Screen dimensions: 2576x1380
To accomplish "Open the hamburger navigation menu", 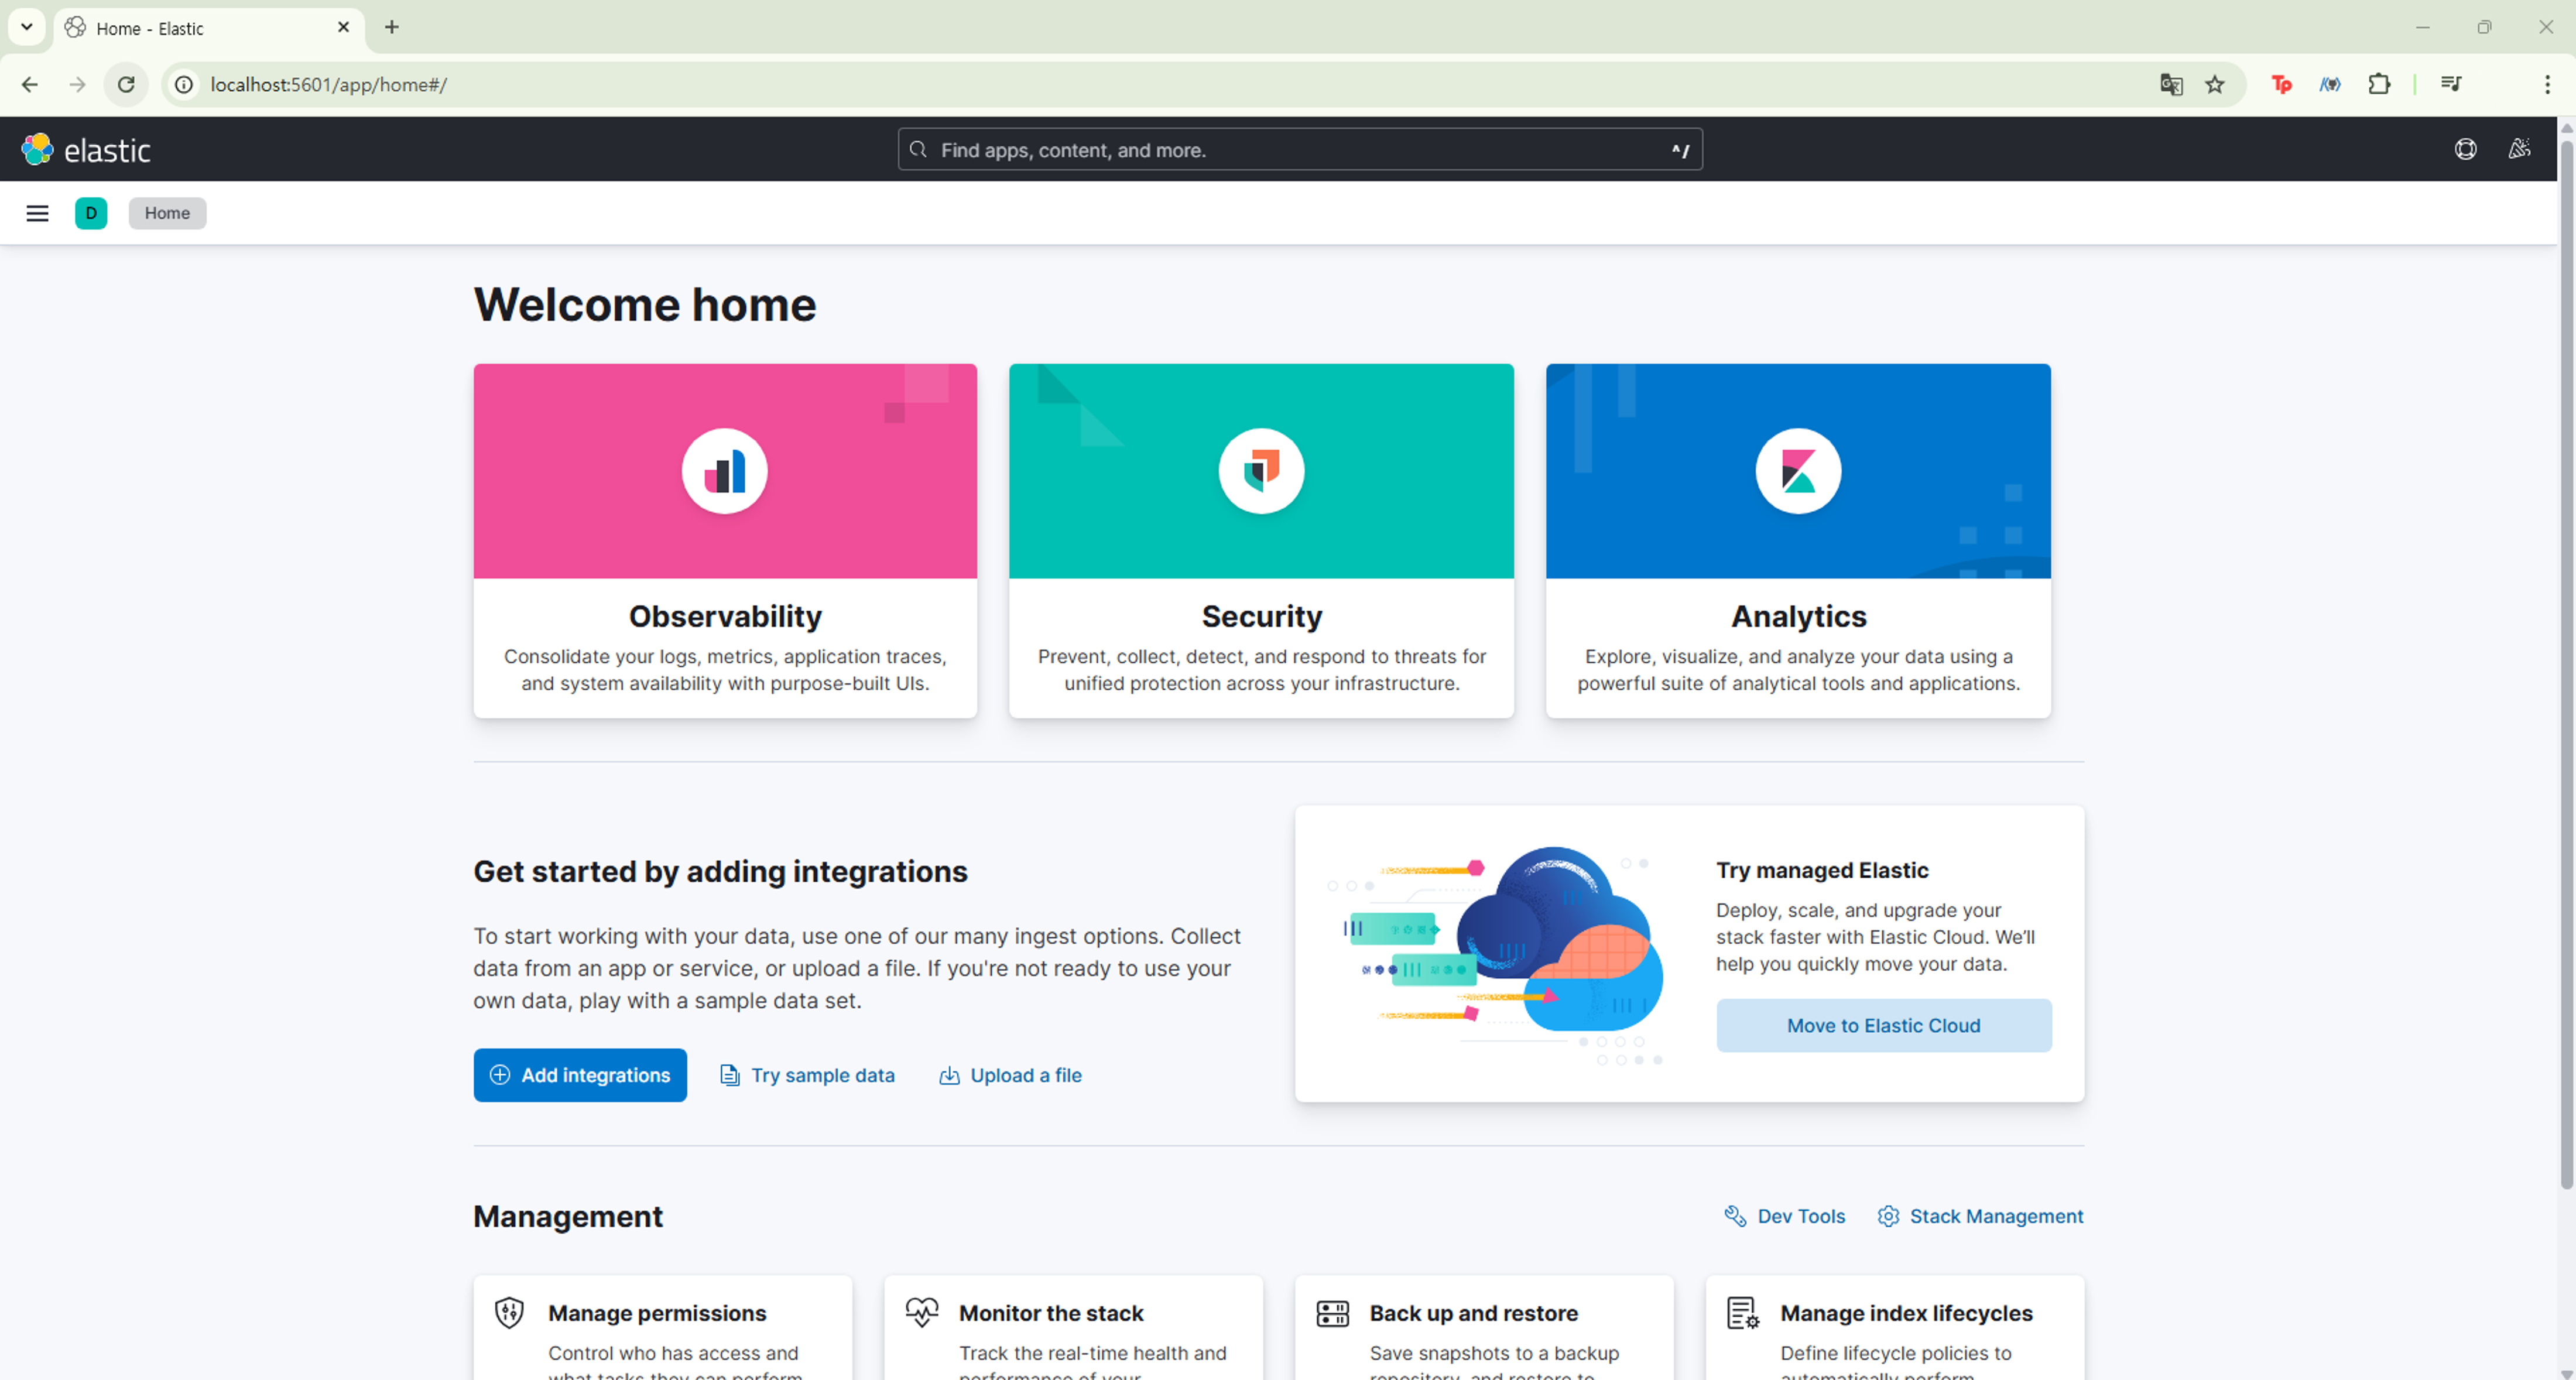I will click(37, 213).
